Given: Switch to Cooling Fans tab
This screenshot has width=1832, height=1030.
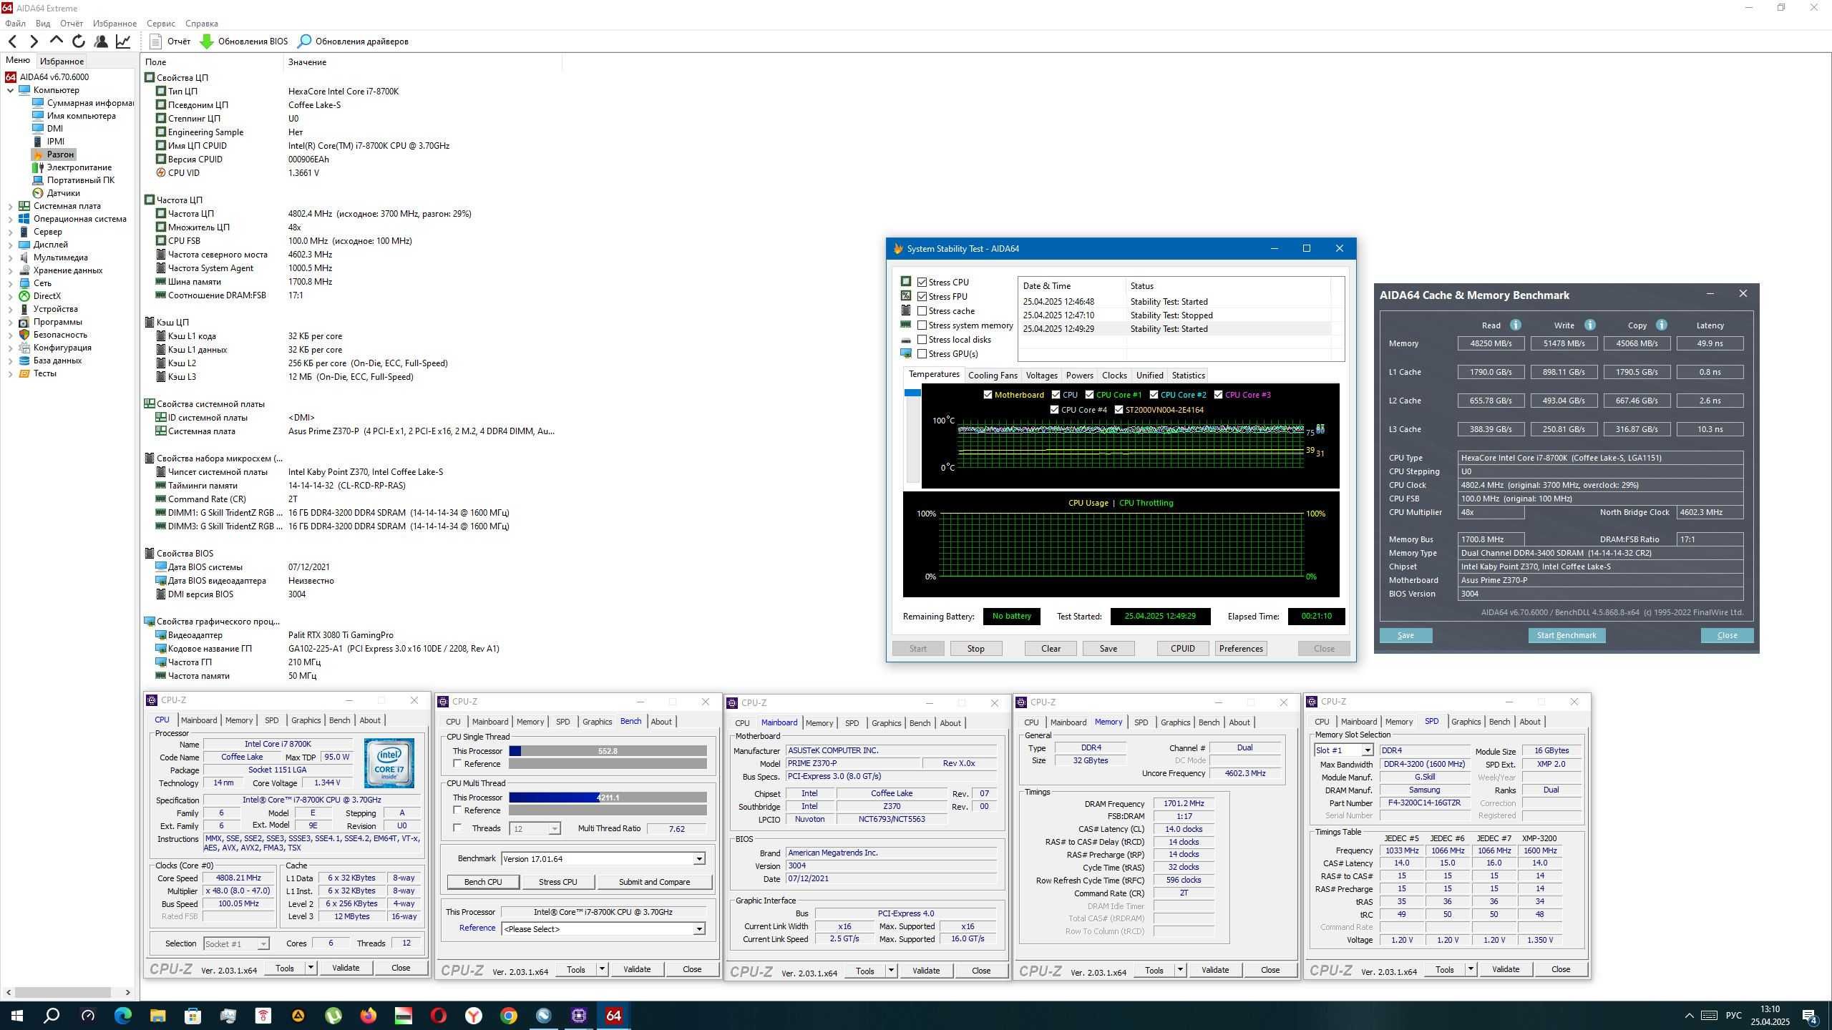Looking at the screenshot, I should click(x=993, y=376).
